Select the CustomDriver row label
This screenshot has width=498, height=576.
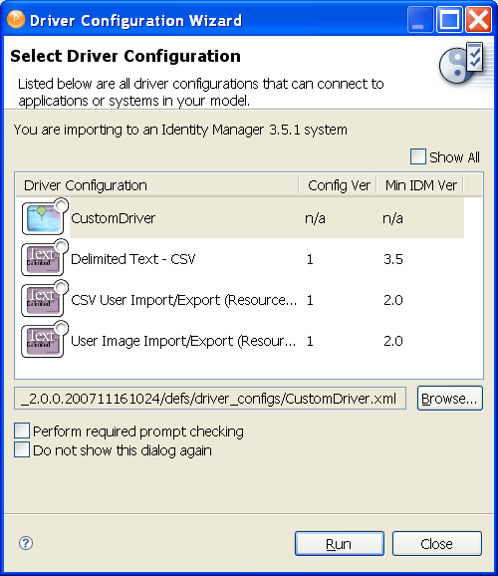(x=114, y=218)
